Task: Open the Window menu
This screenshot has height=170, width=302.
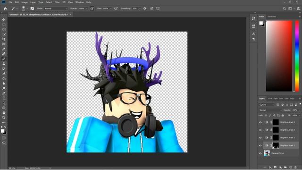Action: (x=80, y=2)
